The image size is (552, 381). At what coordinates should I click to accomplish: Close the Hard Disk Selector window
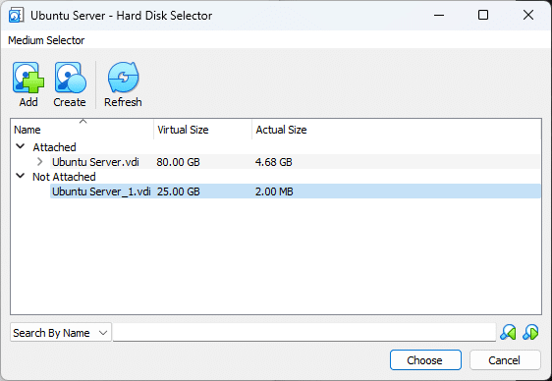pos(528,15)
